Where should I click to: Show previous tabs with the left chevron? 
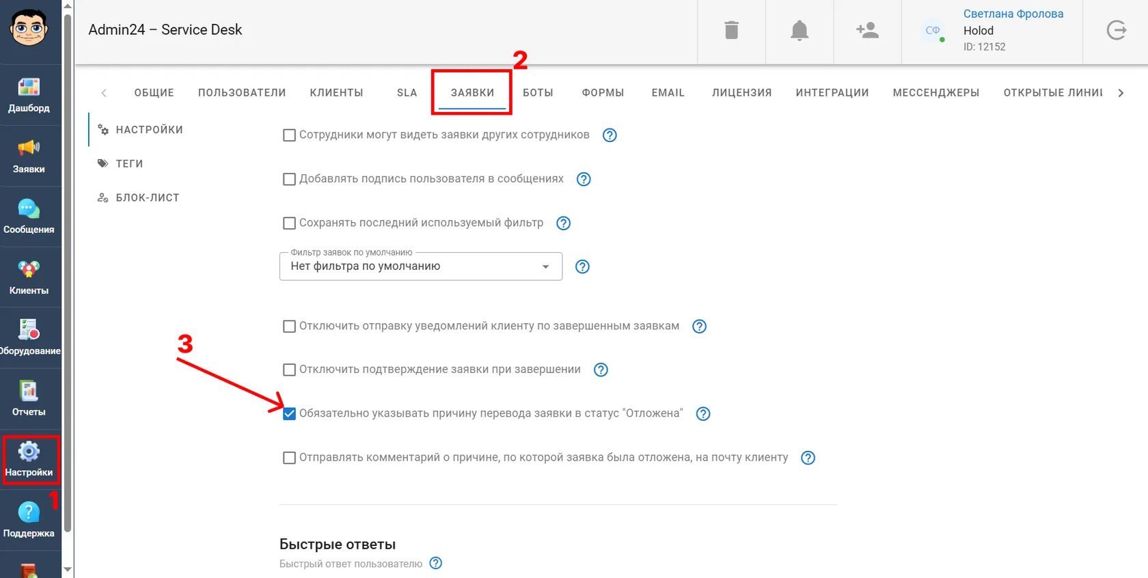point(104,93)
